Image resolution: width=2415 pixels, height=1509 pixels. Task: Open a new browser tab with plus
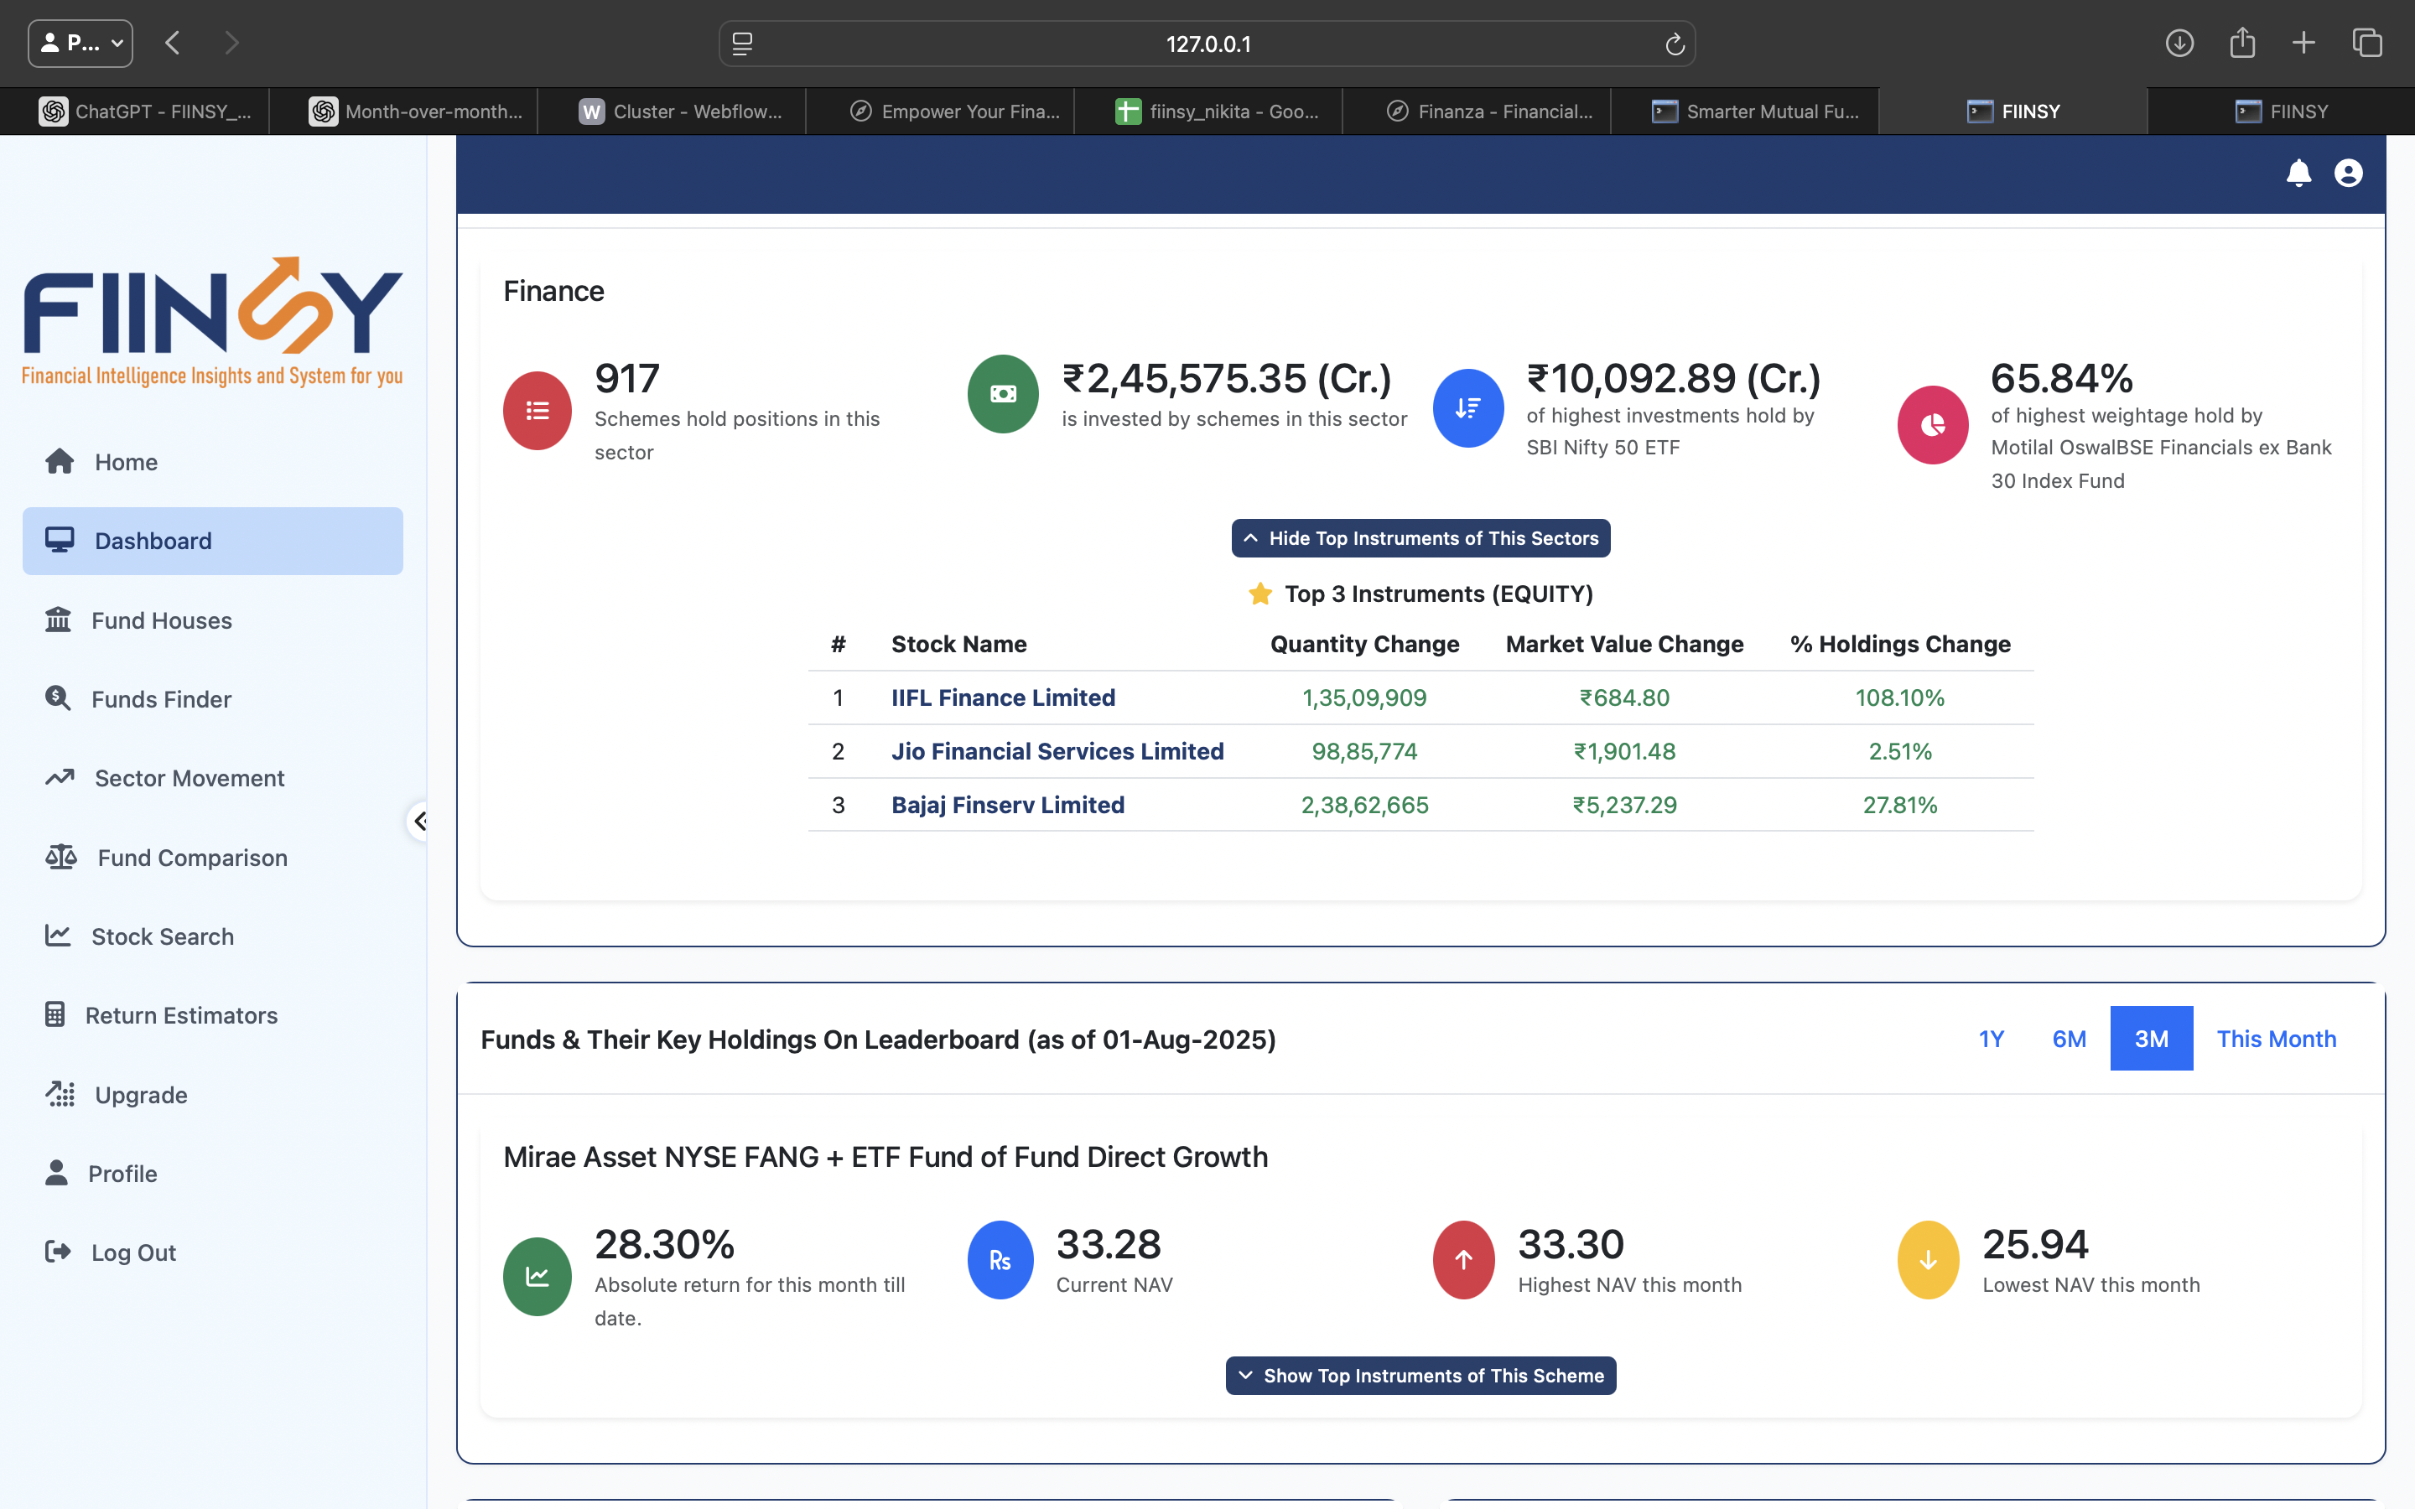click(x=2303, y=43)
